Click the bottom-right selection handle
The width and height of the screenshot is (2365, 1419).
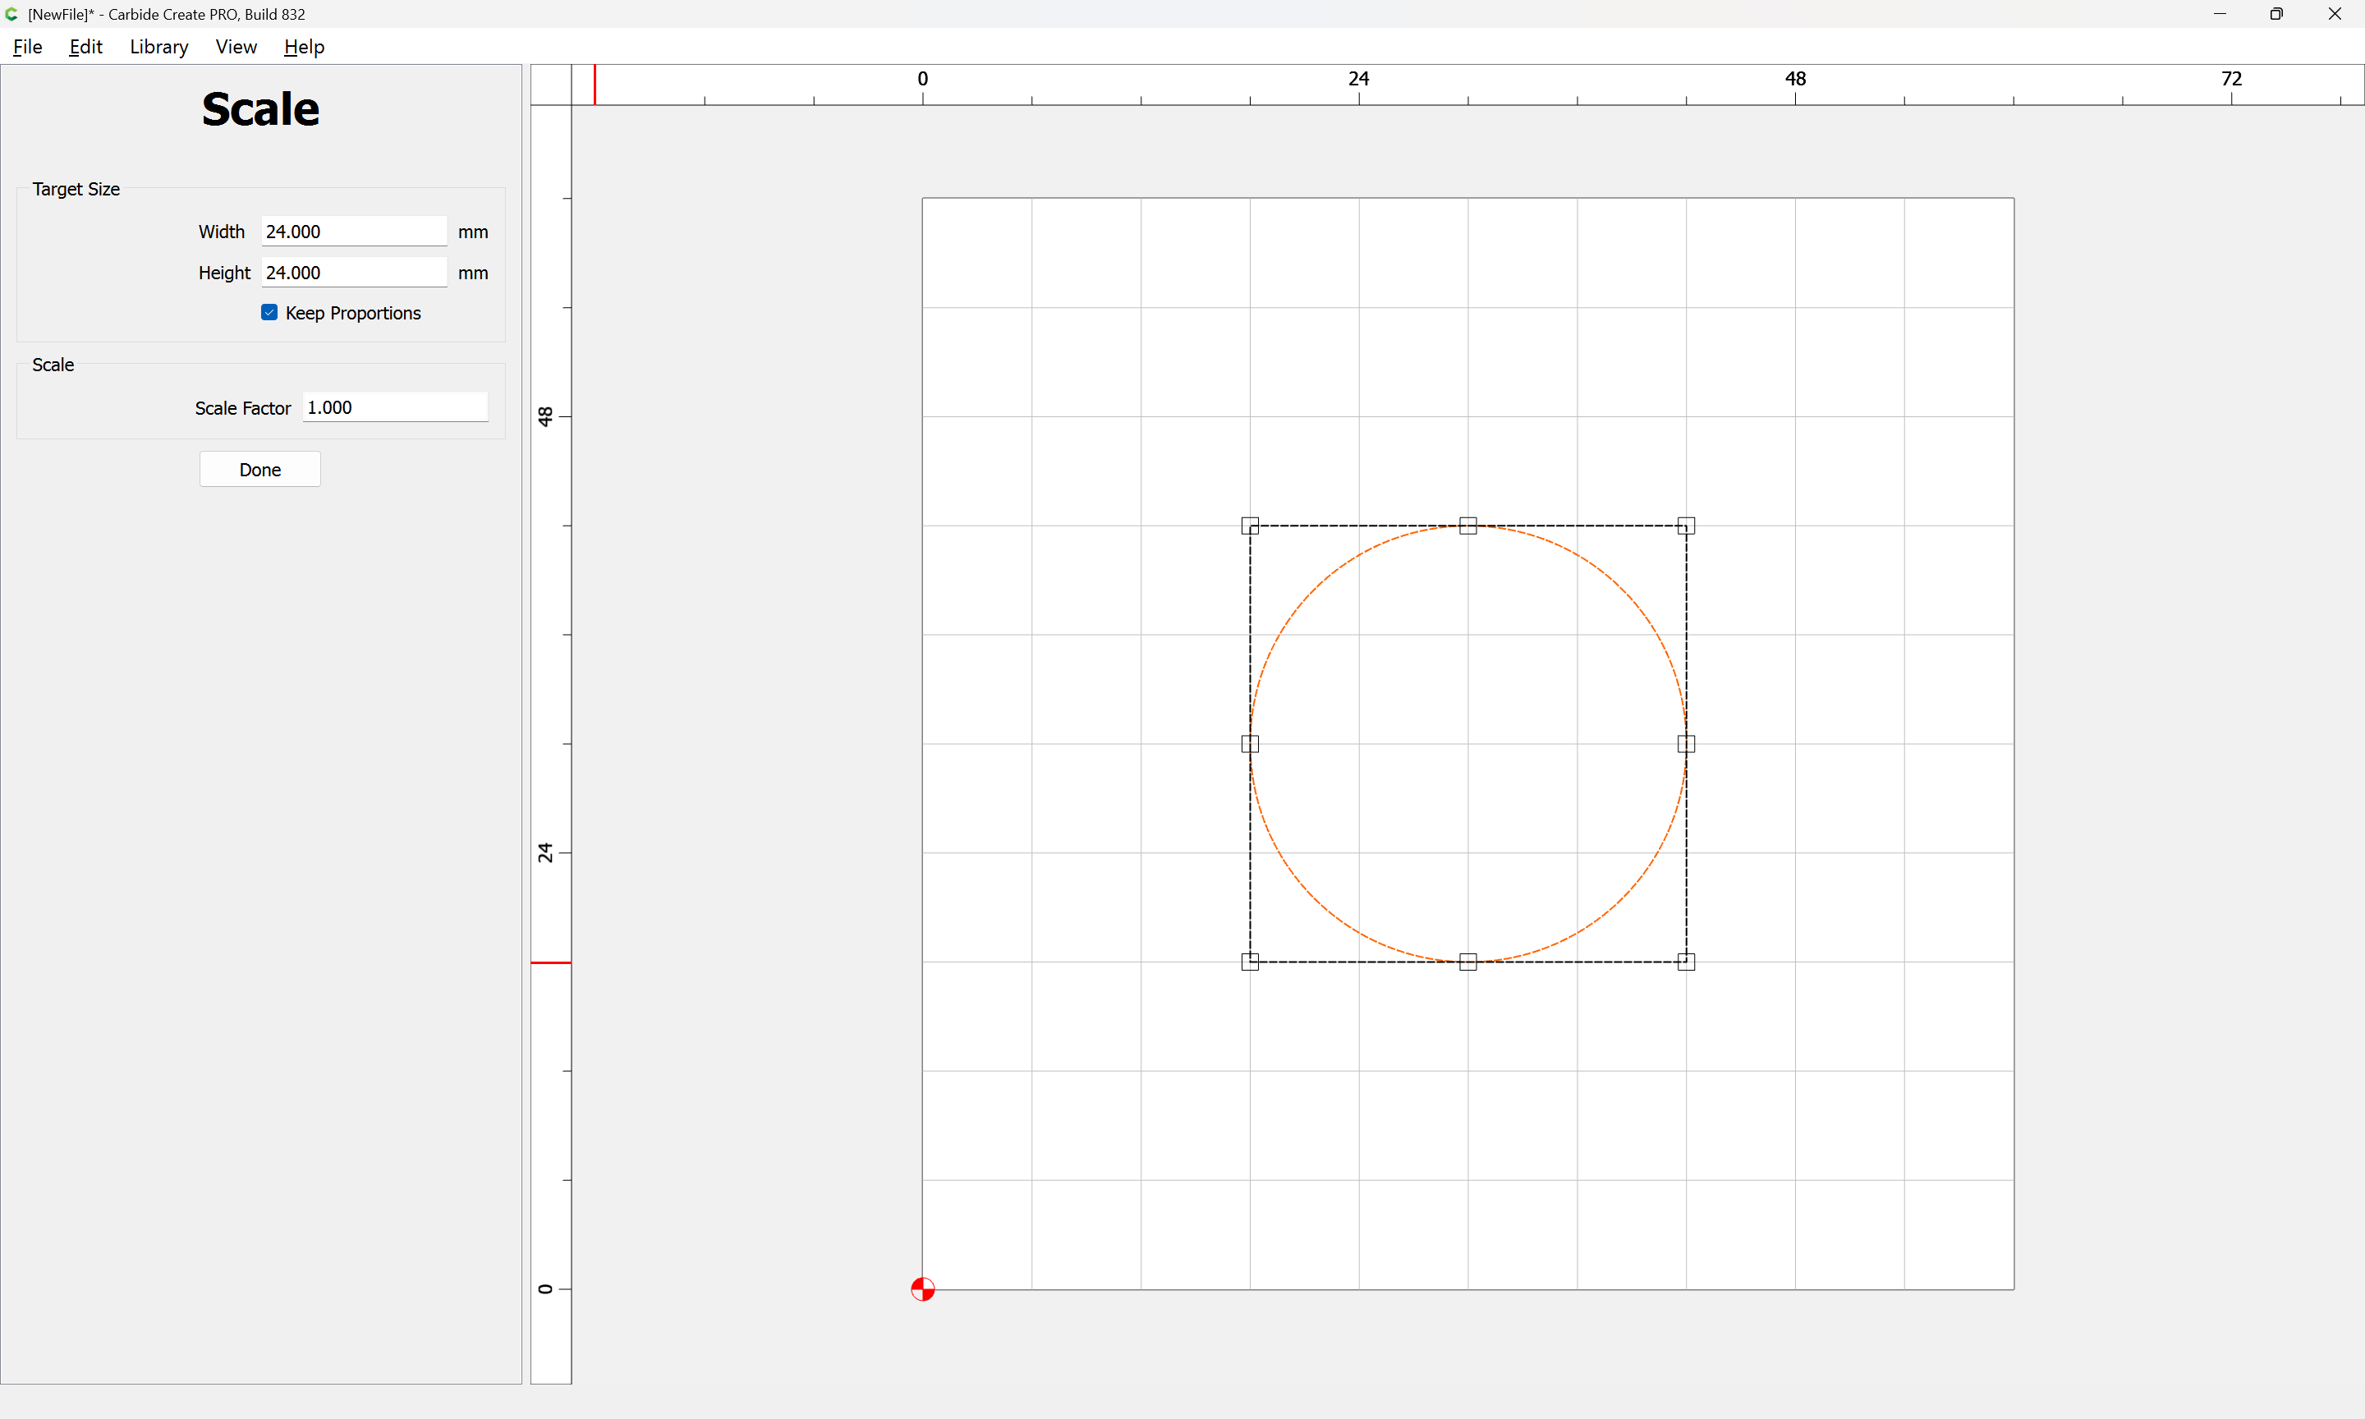(x=1685, y=962)
